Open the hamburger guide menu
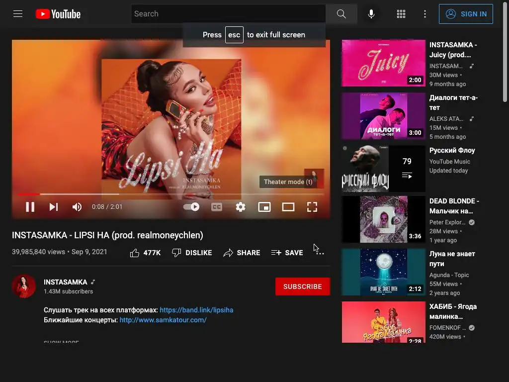 18,14
